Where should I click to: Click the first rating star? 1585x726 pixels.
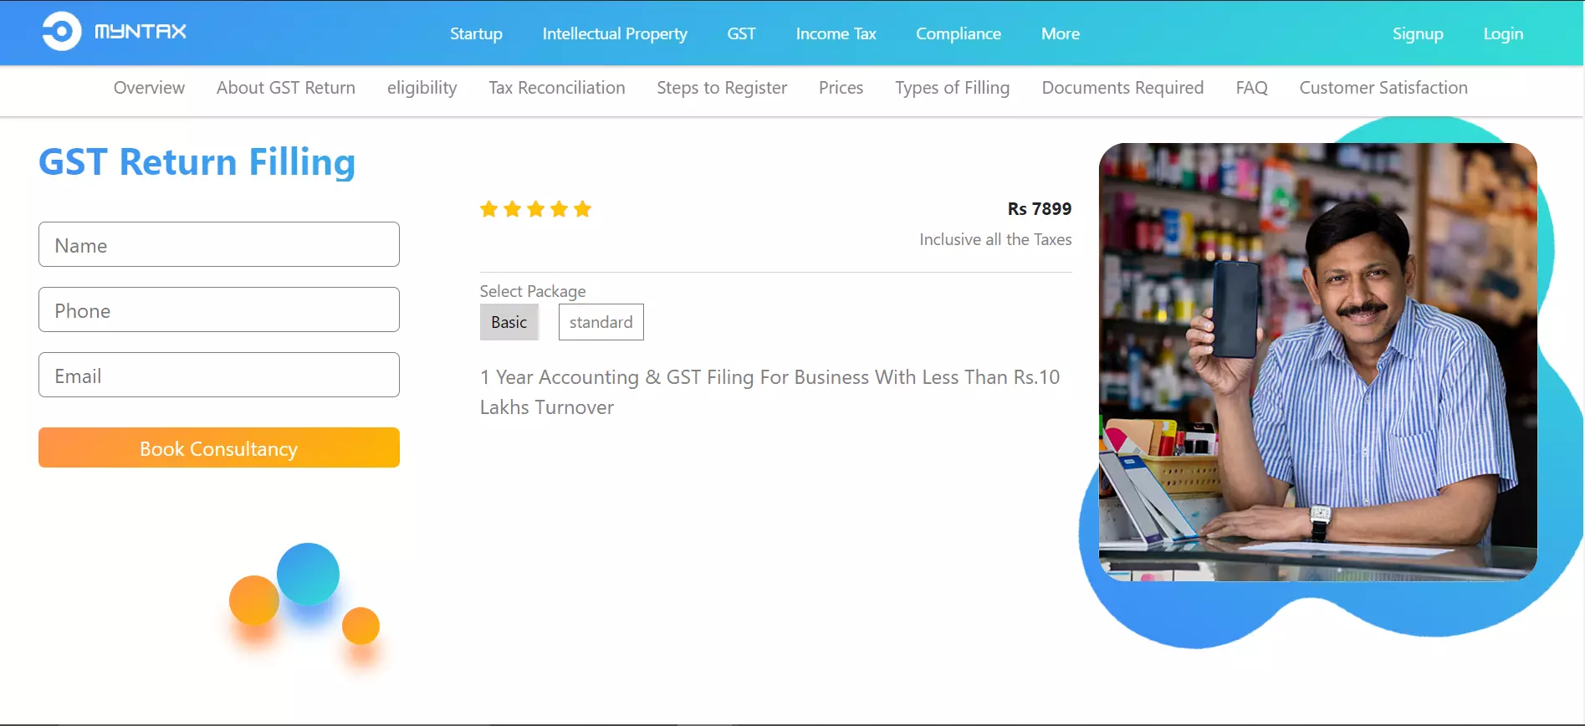[489, 209]
